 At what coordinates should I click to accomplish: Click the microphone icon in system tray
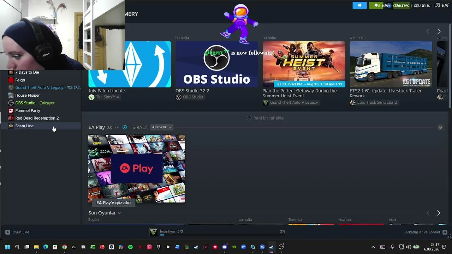click(392, 247)
